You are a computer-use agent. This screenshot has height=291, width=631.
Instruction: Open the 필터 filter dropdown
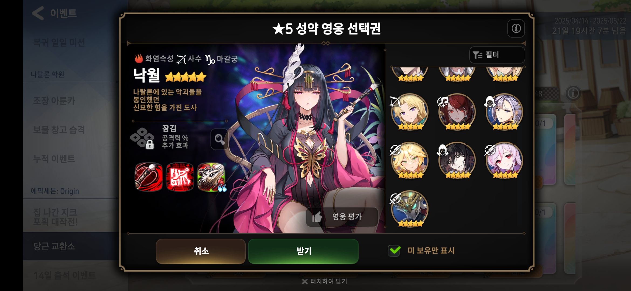point(497,55)
